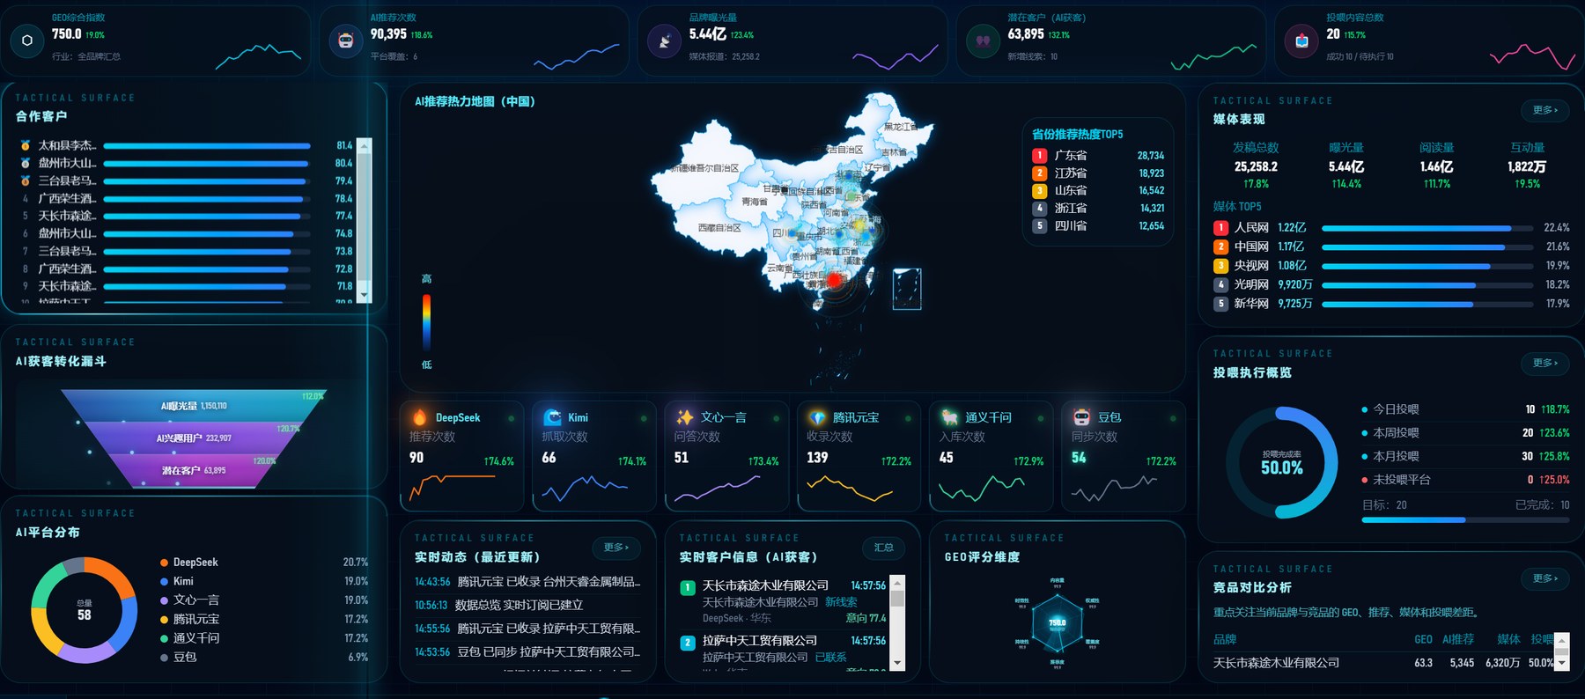
Task: Open 更多 in the 竞品对比分析 panel
Action: click(x=1544, y=578)
